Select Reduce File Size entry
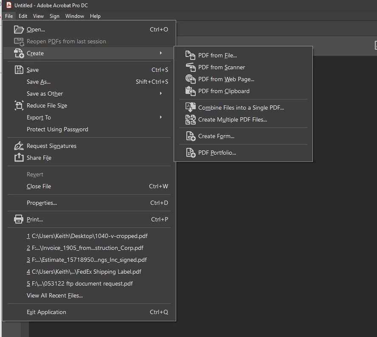Image resolution: width=377 pixels, height=337 pixels. pos(89,105)
